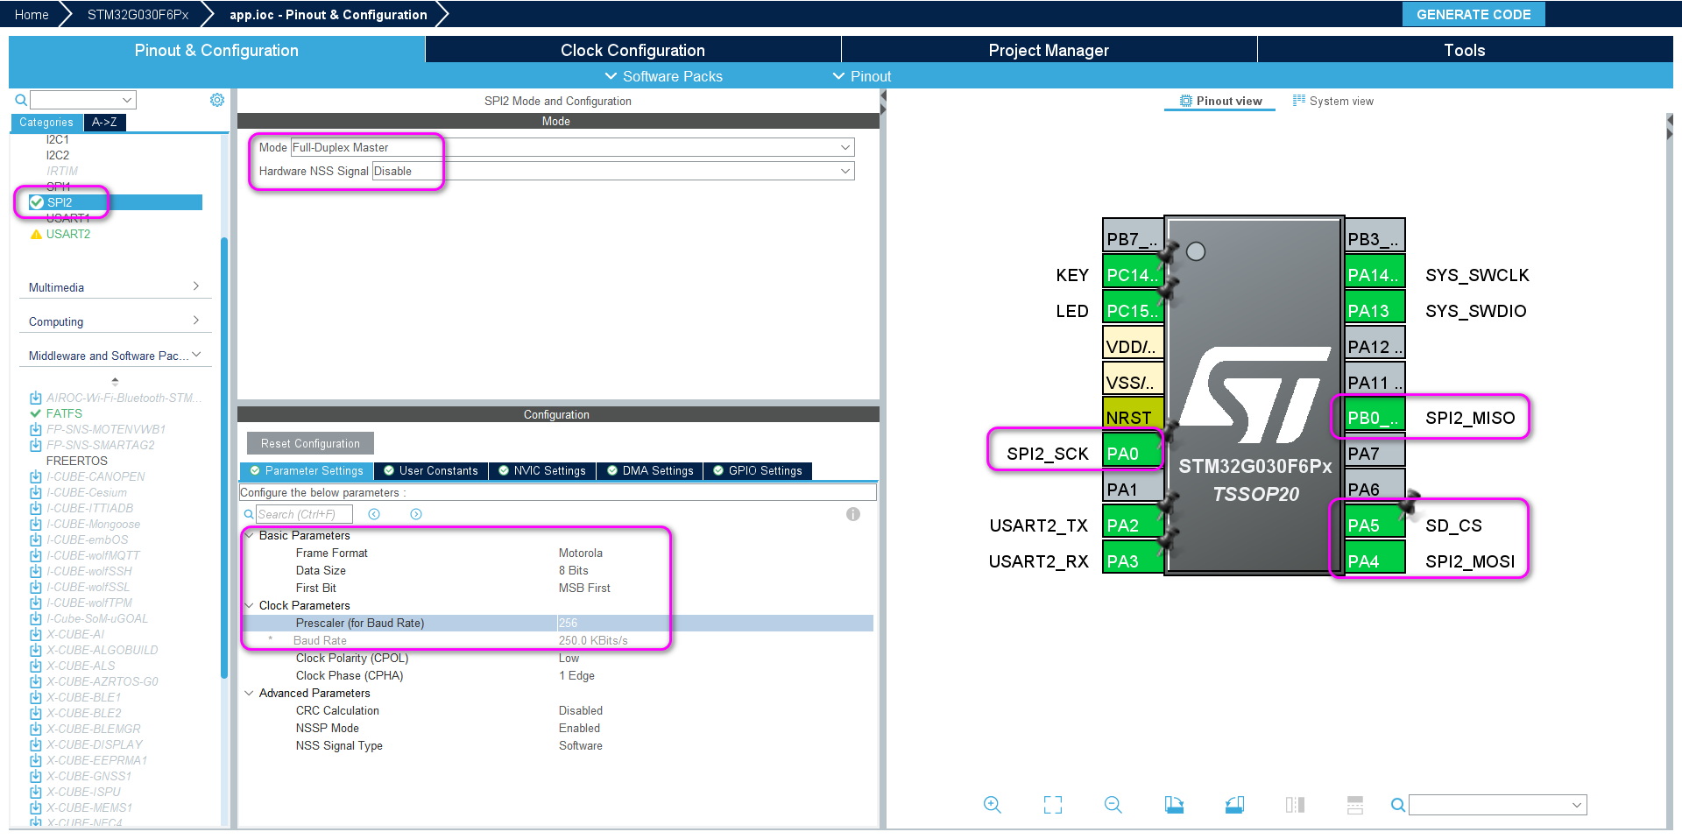Switch to GPIO Settings tab
The height and width of the screenshot is (839, 1682).
(758, 471)
